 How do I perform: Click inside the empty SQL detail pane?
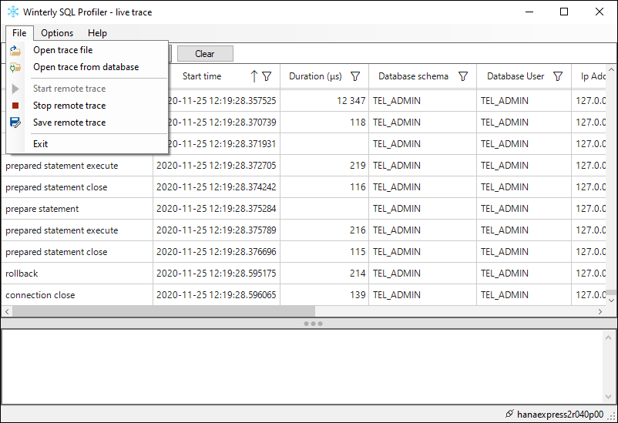click(302, 367)
